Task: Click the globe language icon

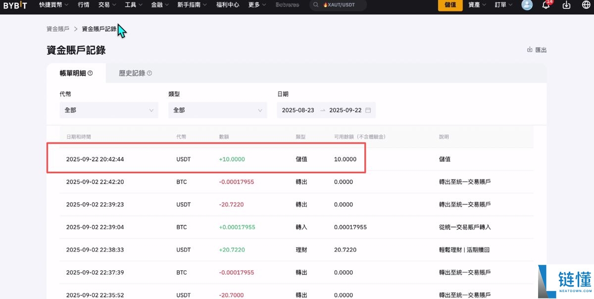Action: 586,5
